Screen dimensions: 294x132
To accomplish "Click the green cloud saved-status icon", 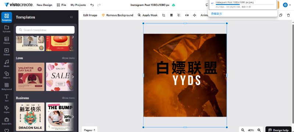I will pos(173,5).
